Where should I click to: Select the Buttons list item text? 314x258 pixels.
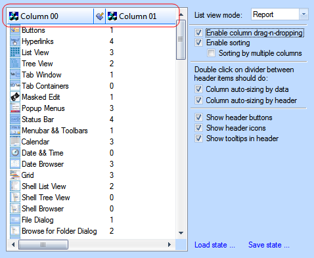point(34,30)
